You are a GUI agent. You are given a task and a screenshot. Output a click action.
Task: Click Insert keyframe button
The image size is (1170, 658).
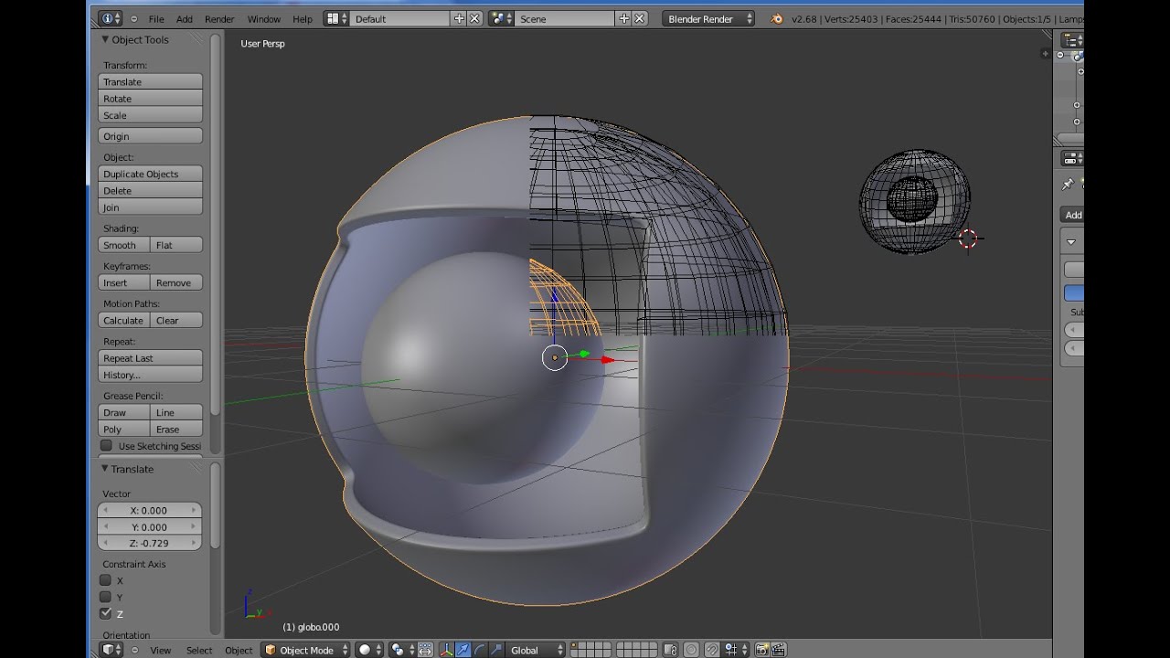coord(123,282)
